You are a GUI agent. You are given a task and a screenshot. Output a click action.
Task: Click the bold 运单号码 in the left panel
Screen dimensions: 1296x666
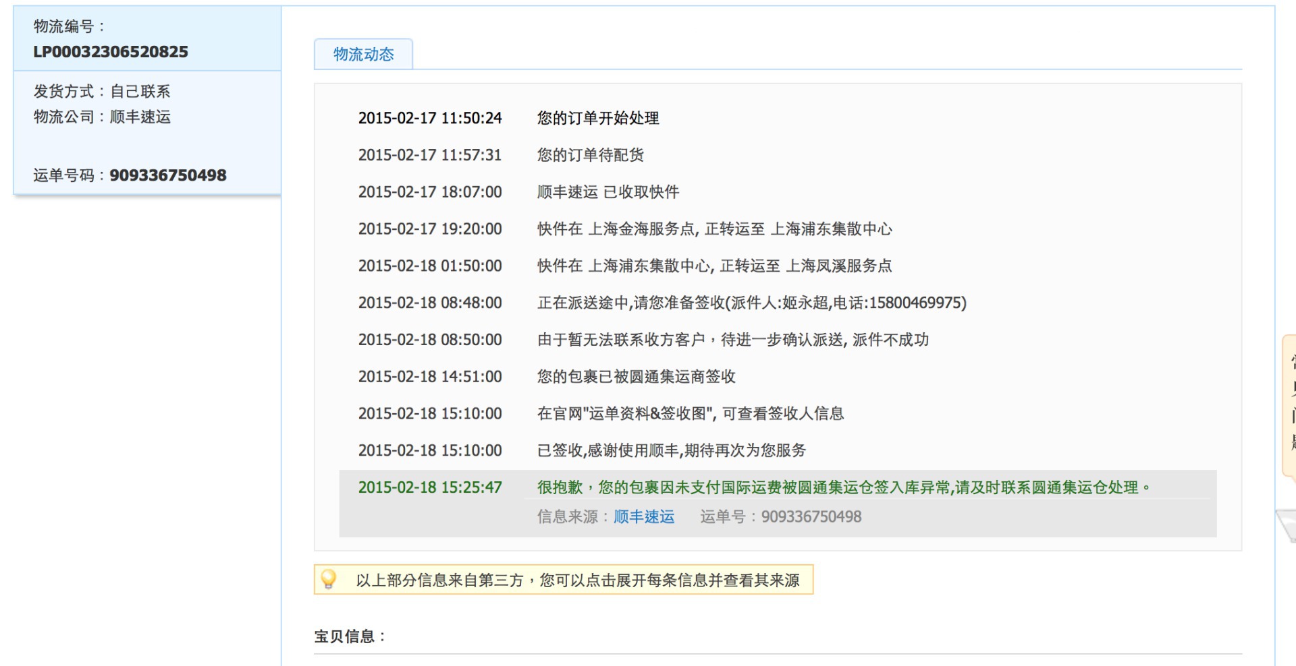coord(167,175)
